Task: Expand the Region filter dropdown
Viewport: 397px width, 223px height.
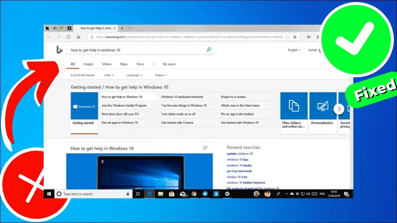Action: click(x=161, y=75)
